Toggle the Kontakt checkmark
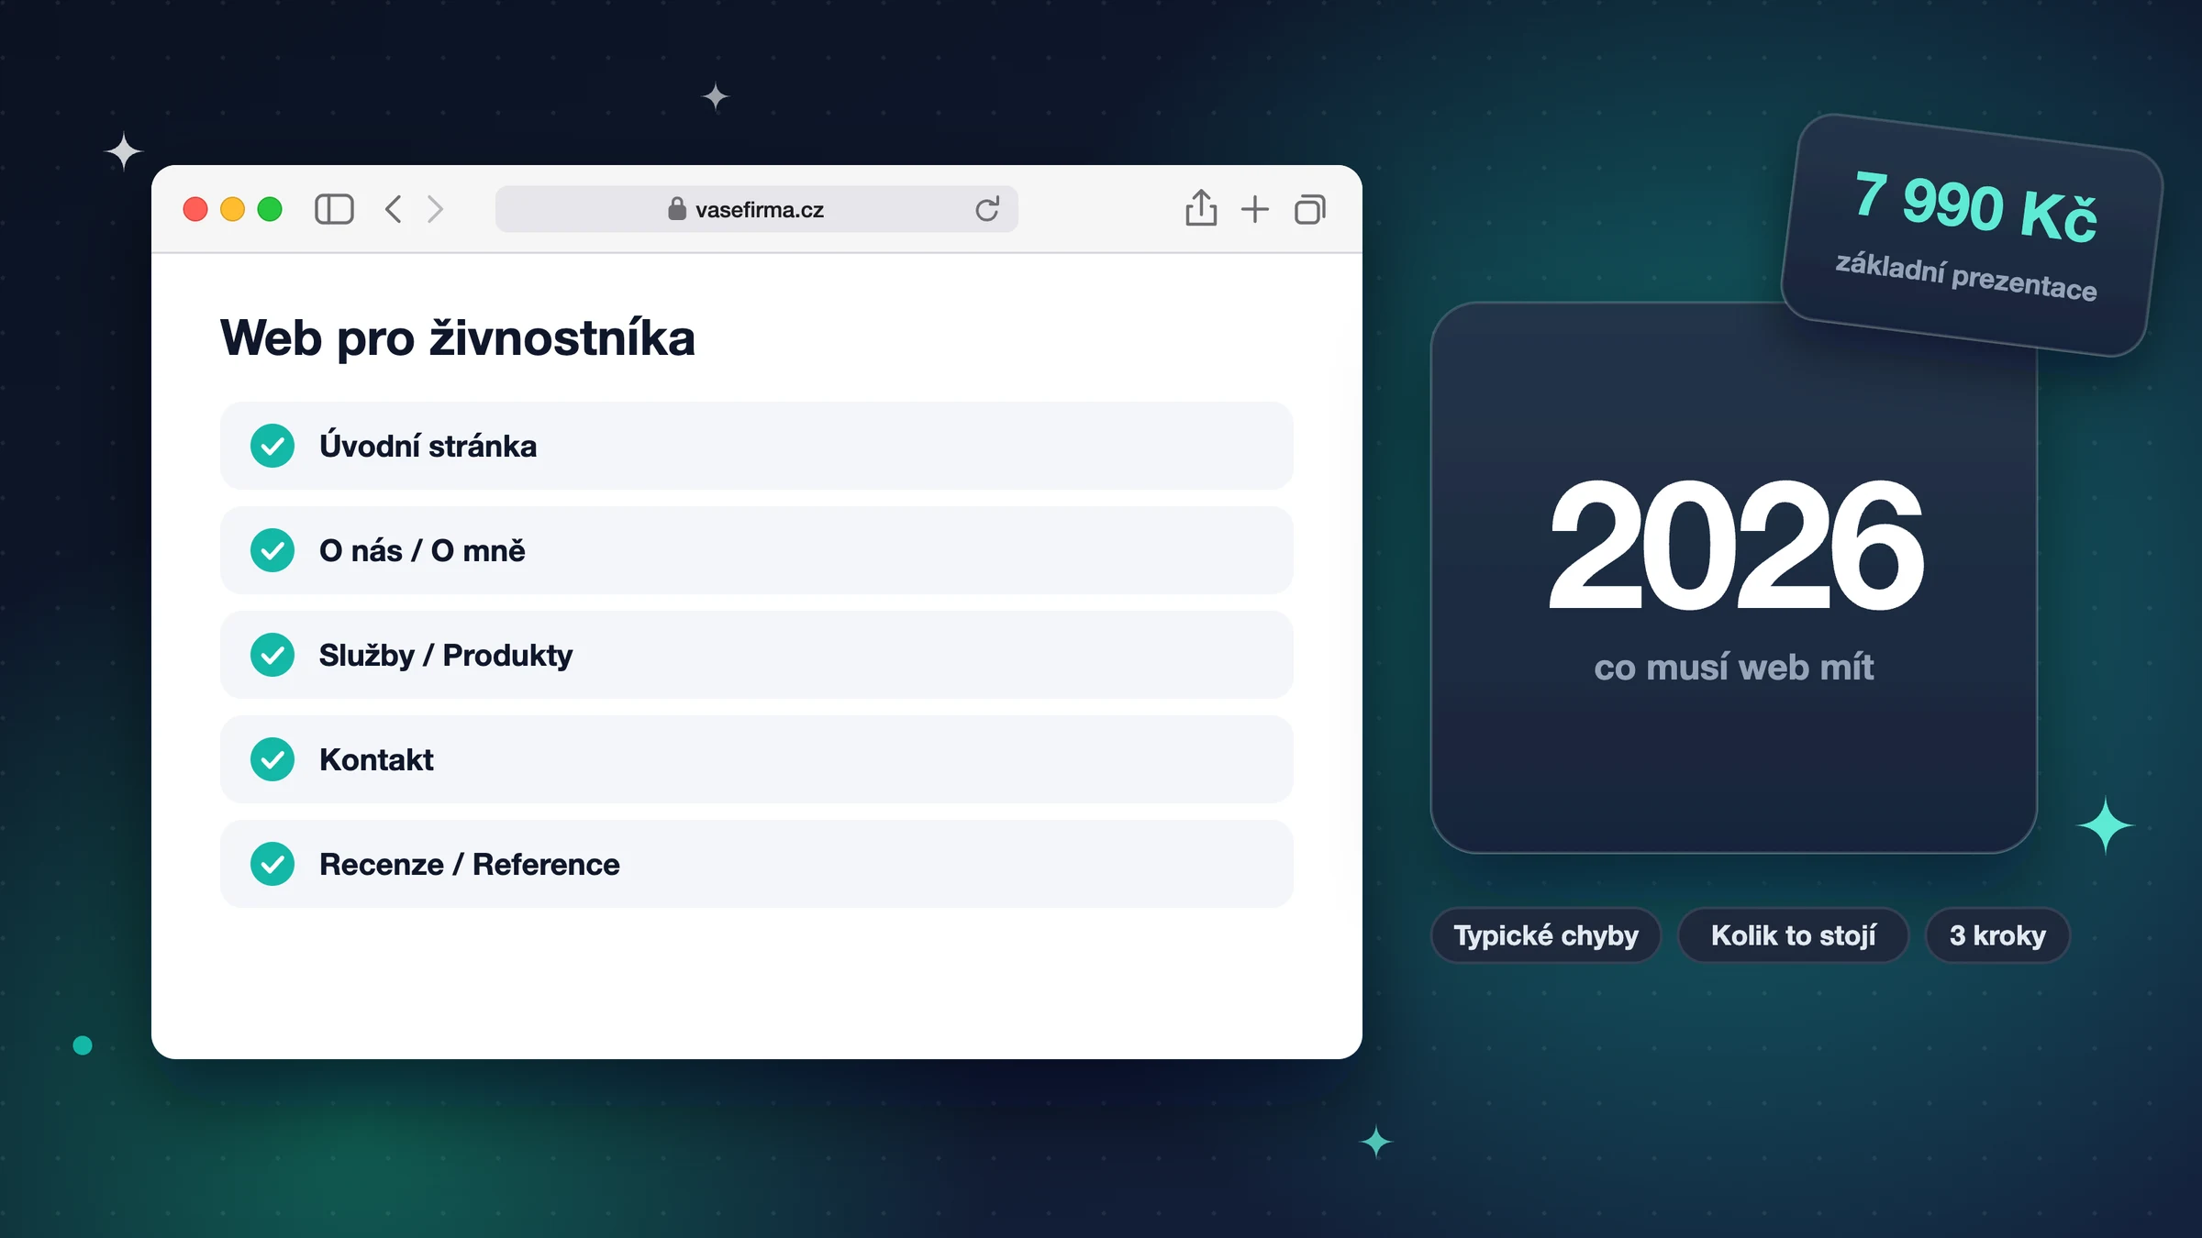This screenshot has width=2202, height=1238. pos(272,759)
